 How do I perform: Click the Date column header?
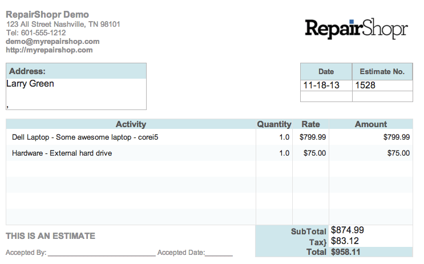[326, 72]
